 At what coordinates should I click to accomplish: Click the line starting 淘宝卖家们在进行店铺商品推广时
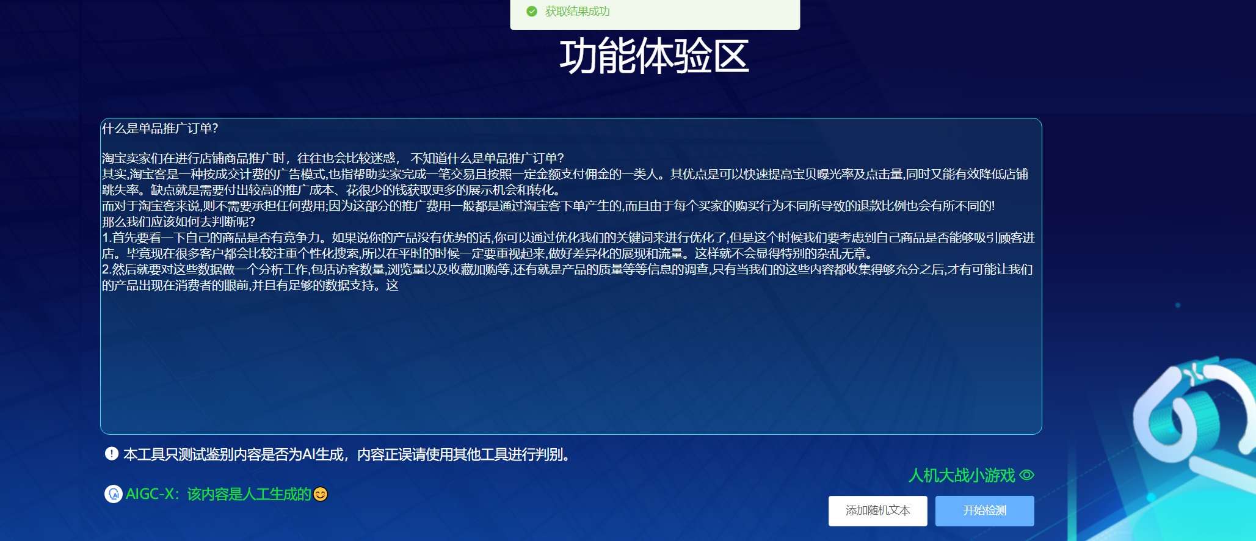tap(333, 158)
